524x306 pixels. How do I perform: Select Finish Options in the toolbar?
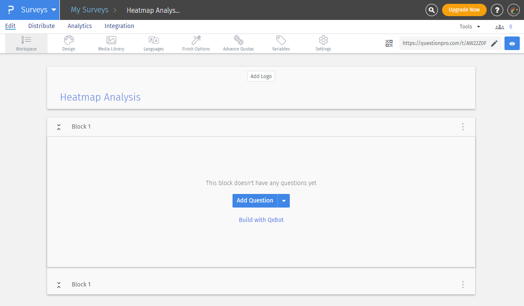(x=196, y=42)
